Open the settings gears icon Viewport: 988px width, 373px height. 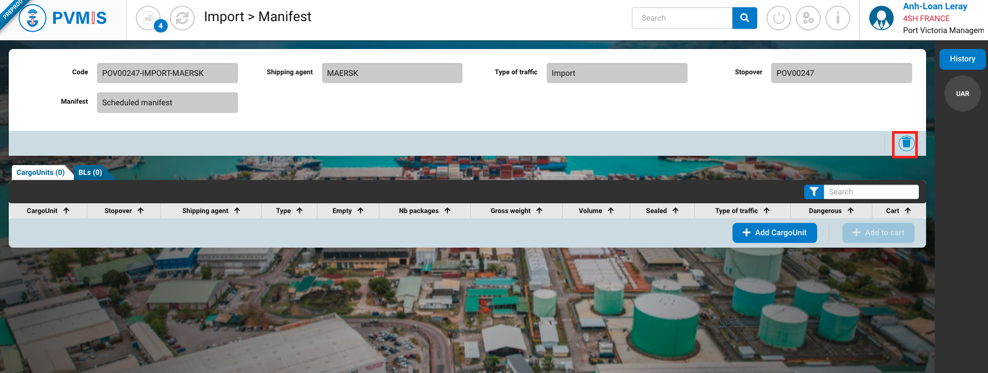(x=808, y=19)
